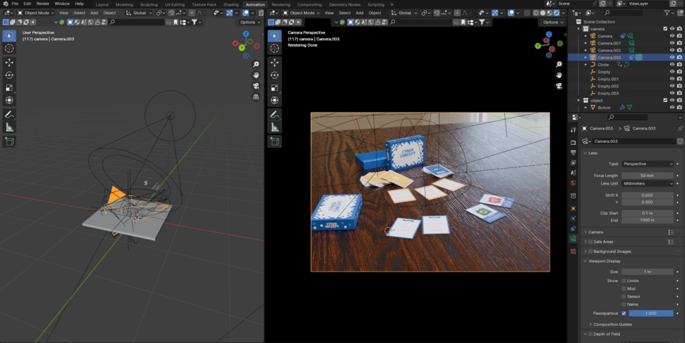Select the Annotate tool in camera viewport
Screen dimensions: 685x343
point(274,115)
